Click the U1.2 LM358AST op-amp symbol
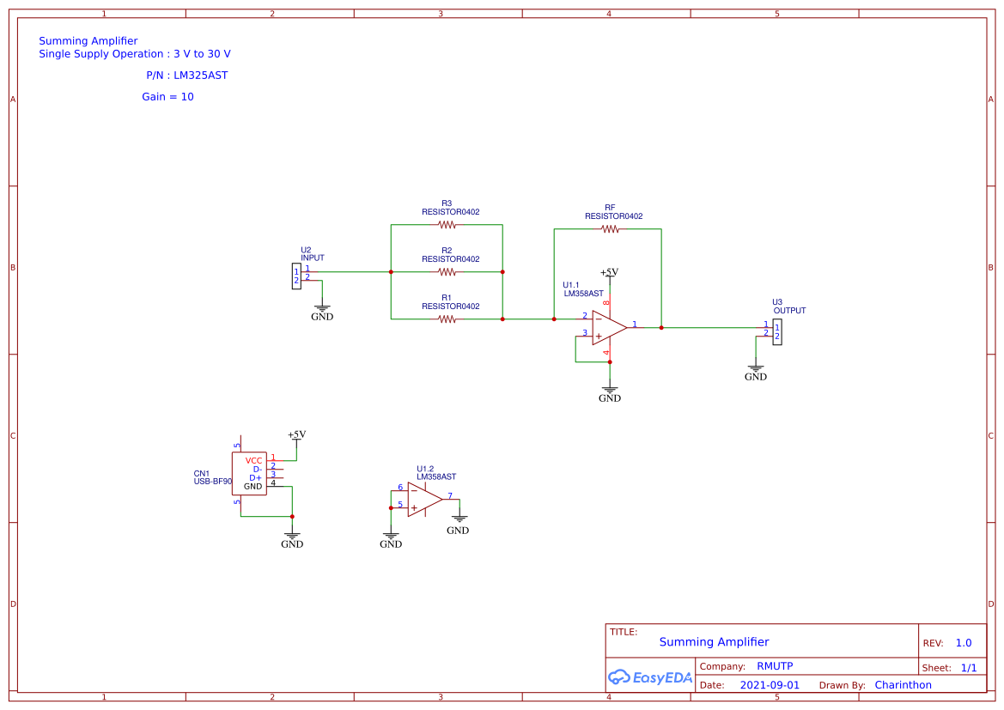Screen dimensions: 1004x710 [x=423, y=500]
